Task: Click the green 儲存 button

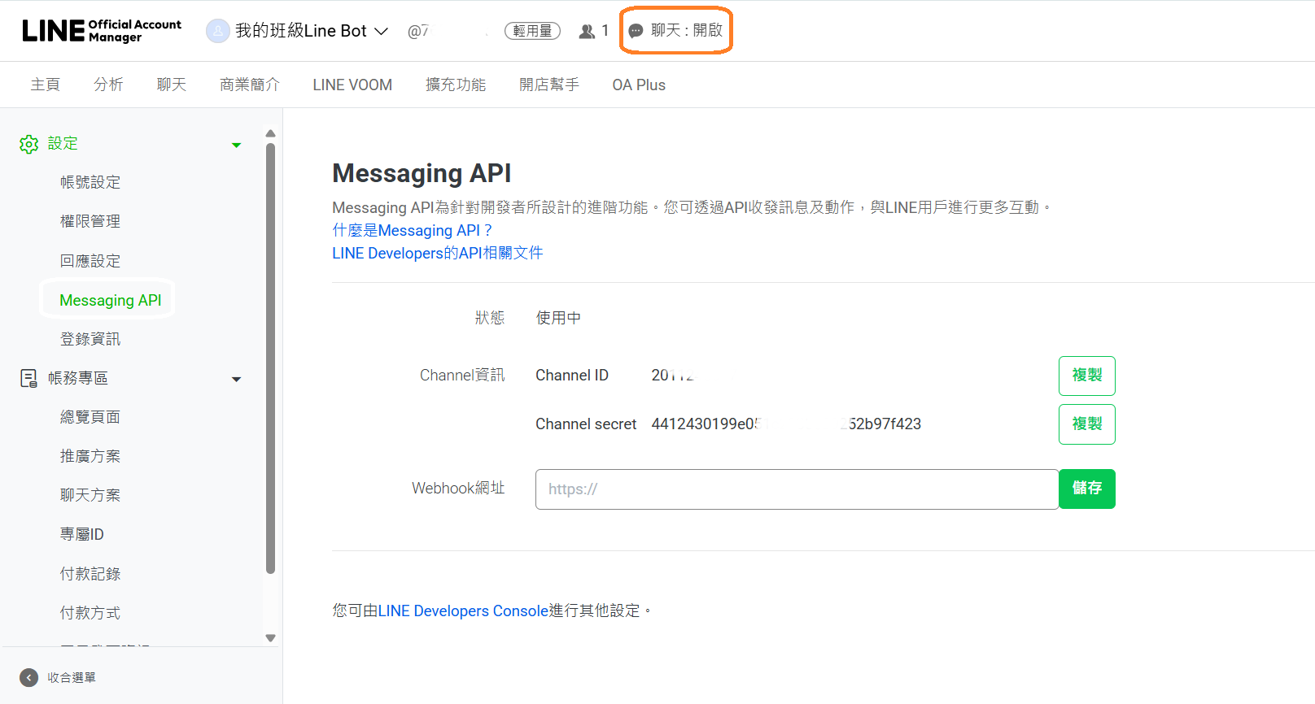Action: coord(1087,489)
